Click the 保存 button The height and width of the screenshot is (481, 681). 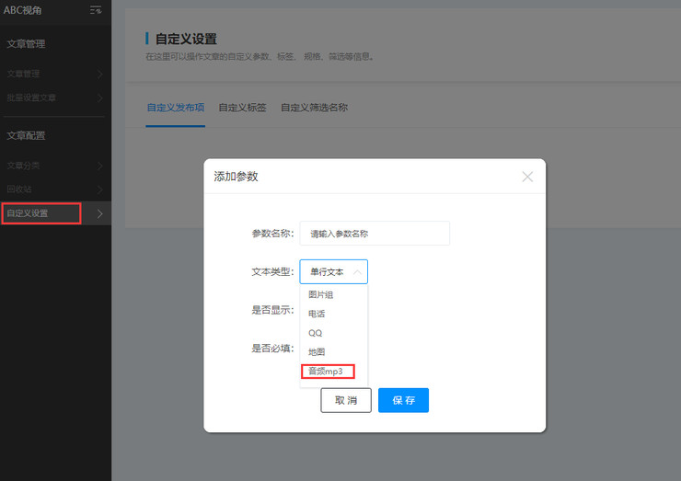tap(403, 400)
